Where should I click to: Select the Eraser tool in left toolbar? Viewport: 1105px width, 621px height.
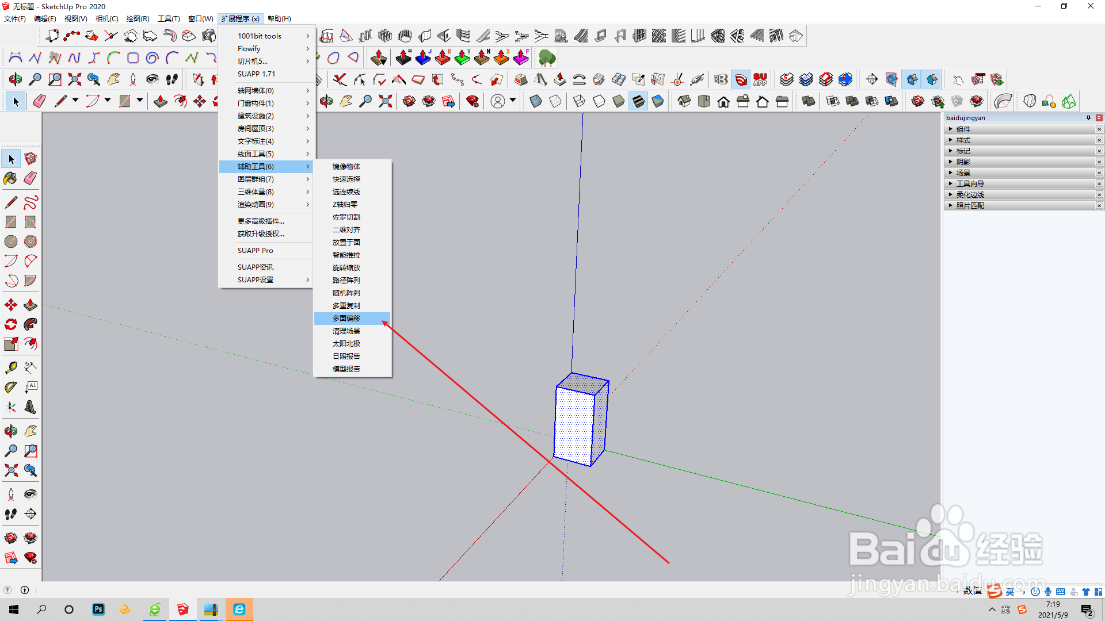click(31, 178)
